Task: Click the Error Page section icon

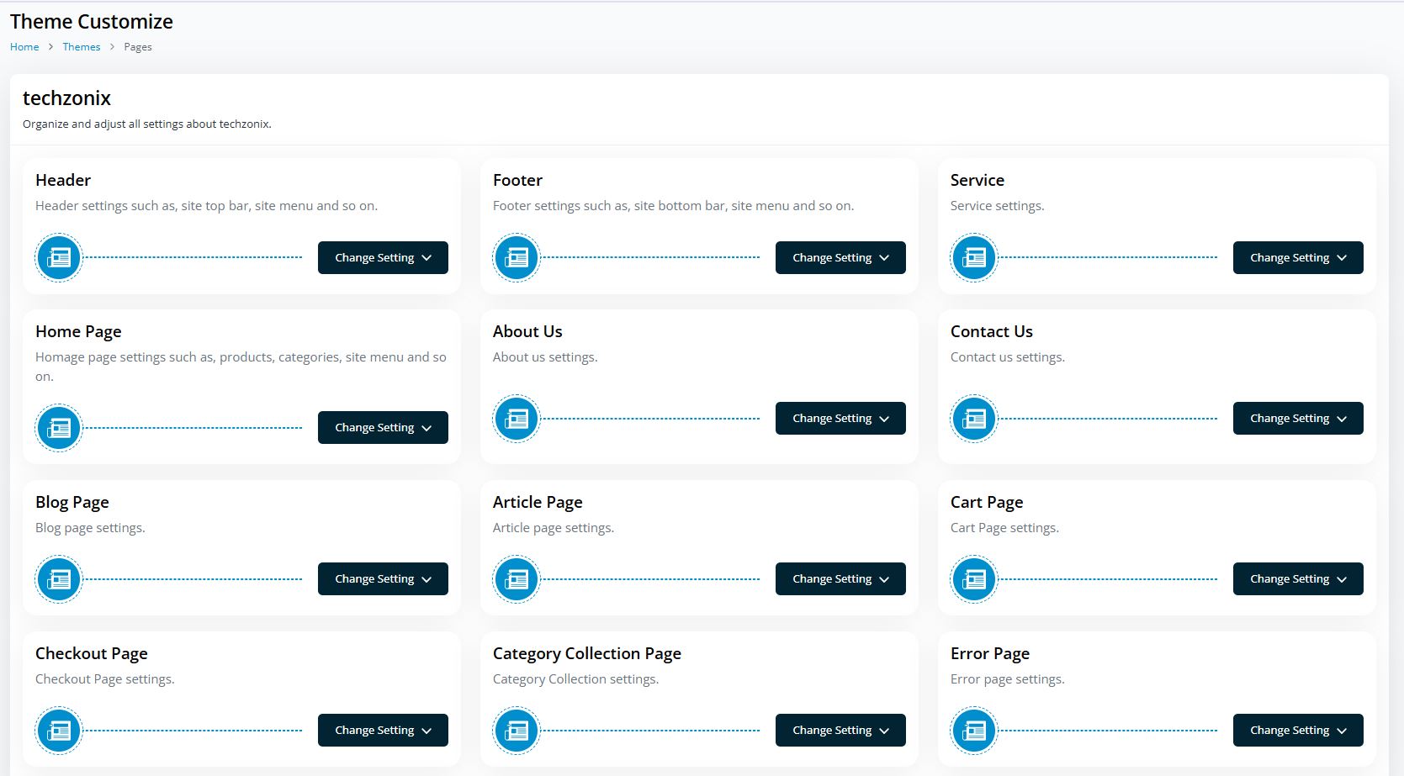Action: (x=974, y=731)
